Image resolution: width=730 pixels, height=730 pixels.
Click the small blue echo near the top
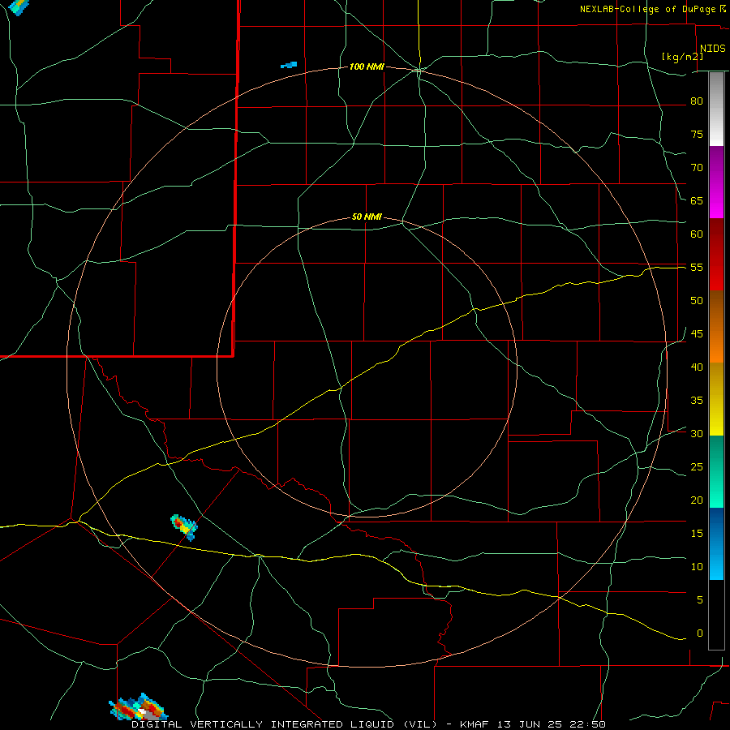pos(289,65)
